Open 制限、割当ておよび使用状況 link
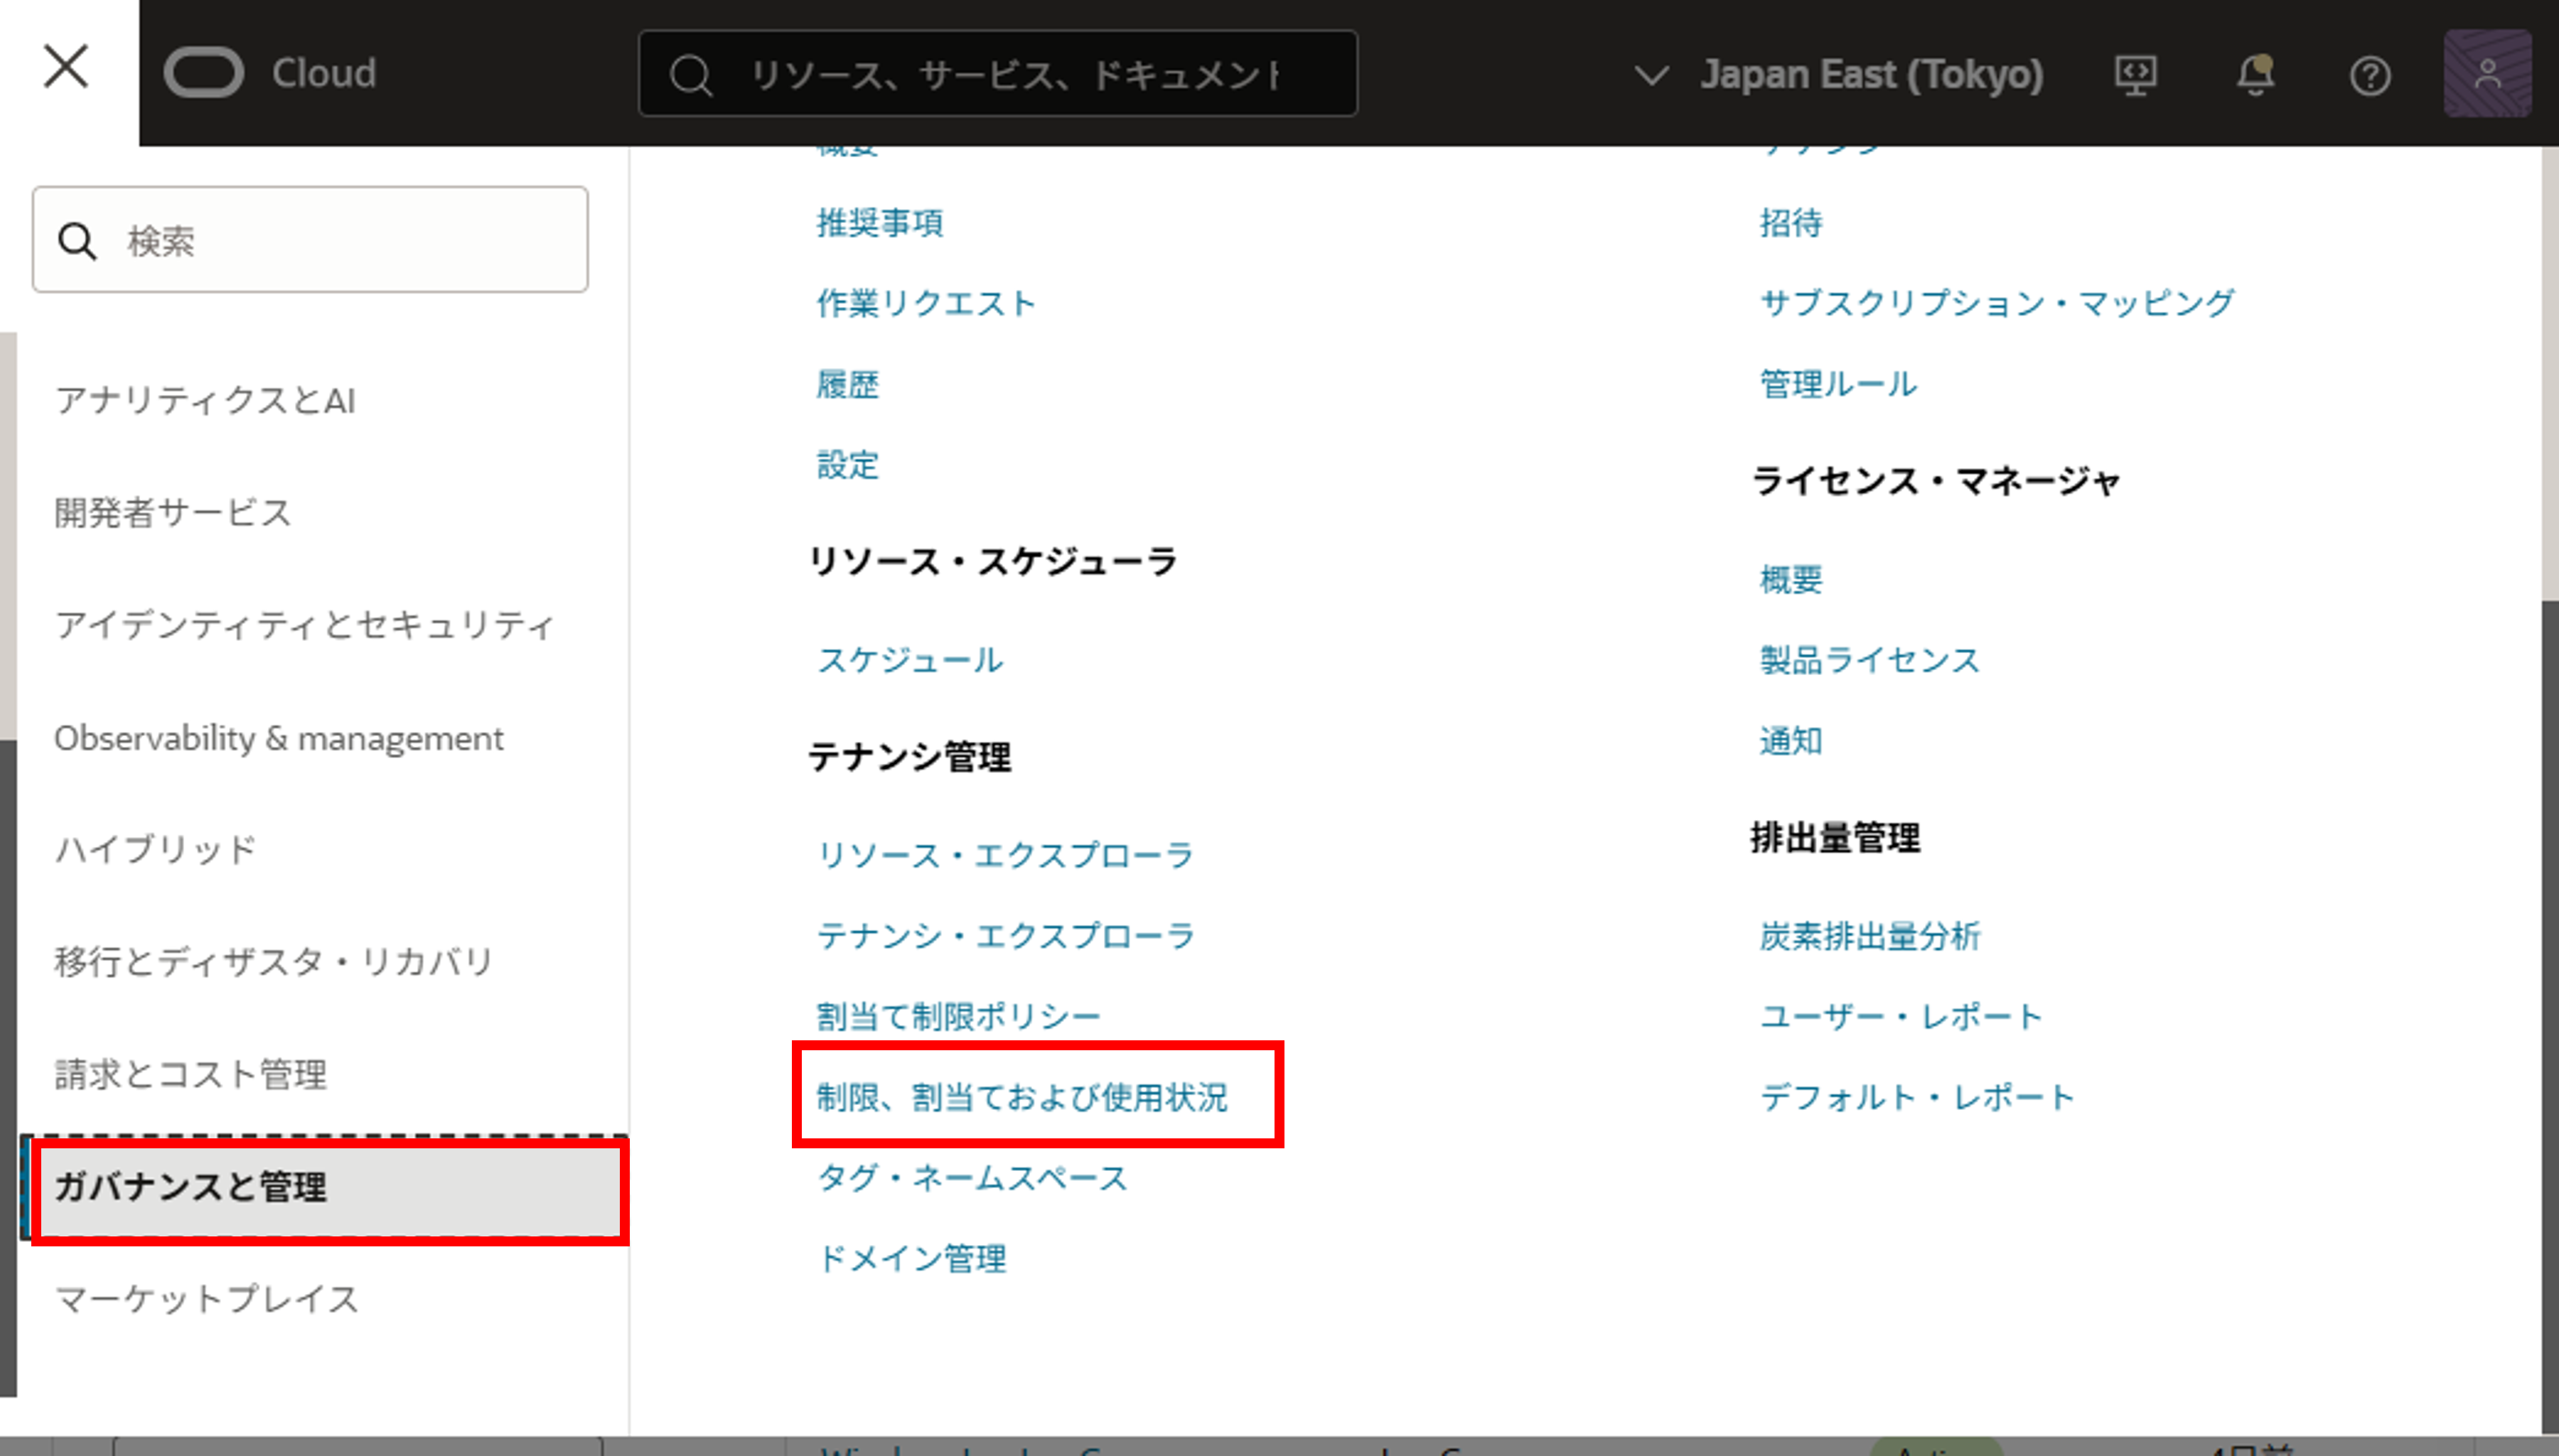Image resolution: width=2559 pixels, height=1456 pixels. 1021,1097
